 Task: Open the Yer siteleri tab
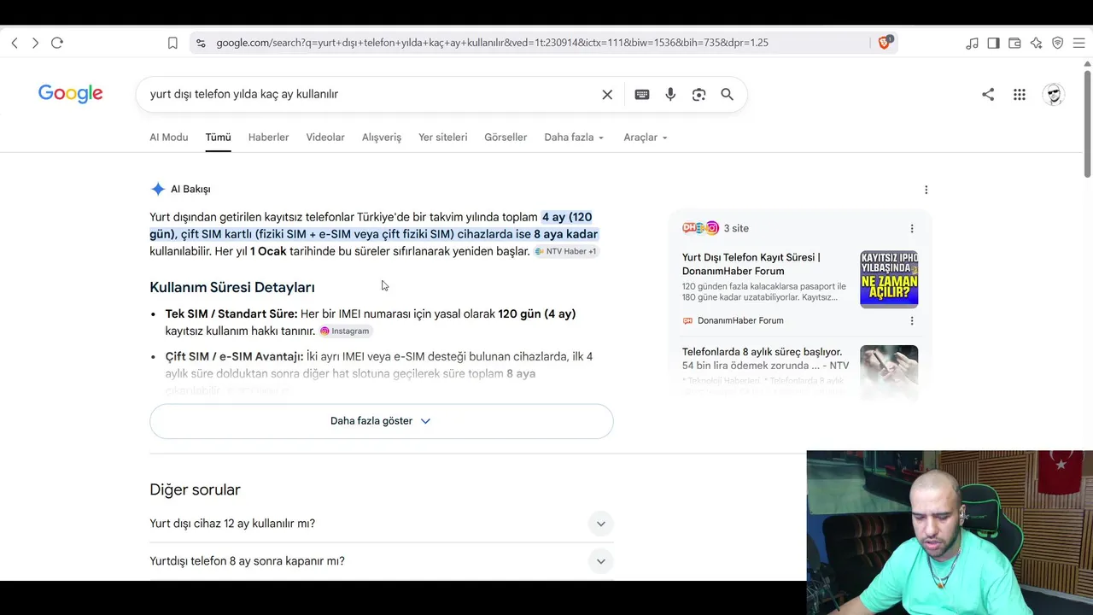coord(442,138)
